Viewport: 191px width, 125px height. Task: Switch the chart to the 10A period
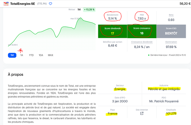click(x=41, y=55)
